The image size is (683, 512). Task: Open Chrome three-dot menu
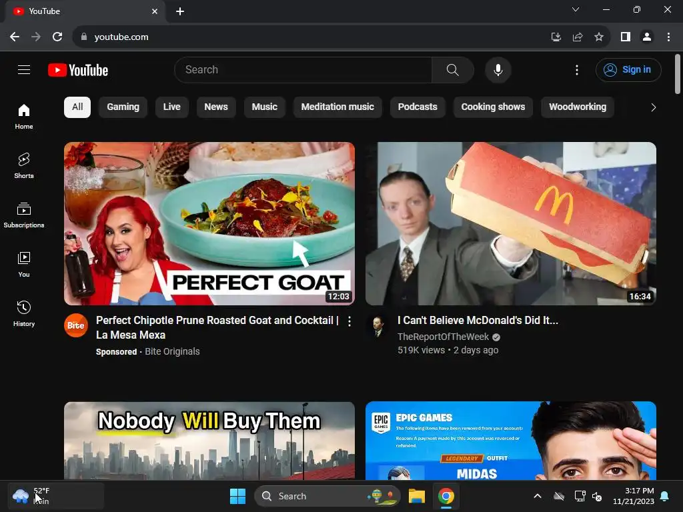pos(668,37)
